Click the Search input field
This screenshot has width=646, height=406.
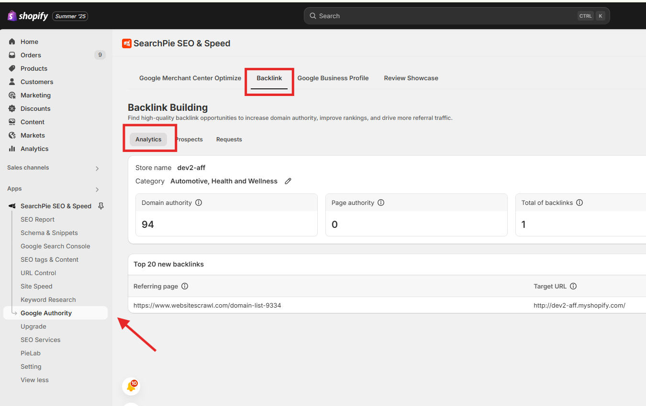[445, 16]
